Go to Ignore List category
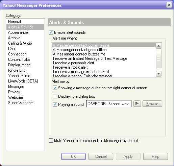This screenshot has width=174, height=166. tap(25, 70)
